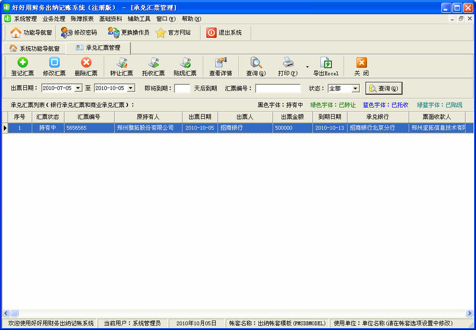Click the 汇票编号 input field
Screen dimensions: 476x330
(278, 89)
